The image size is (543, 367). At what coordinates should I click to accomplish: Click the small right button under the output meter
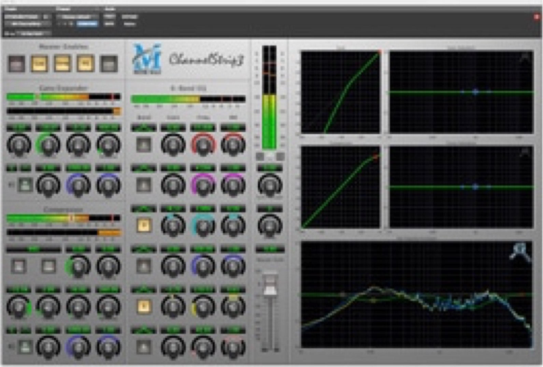point(280,157)
